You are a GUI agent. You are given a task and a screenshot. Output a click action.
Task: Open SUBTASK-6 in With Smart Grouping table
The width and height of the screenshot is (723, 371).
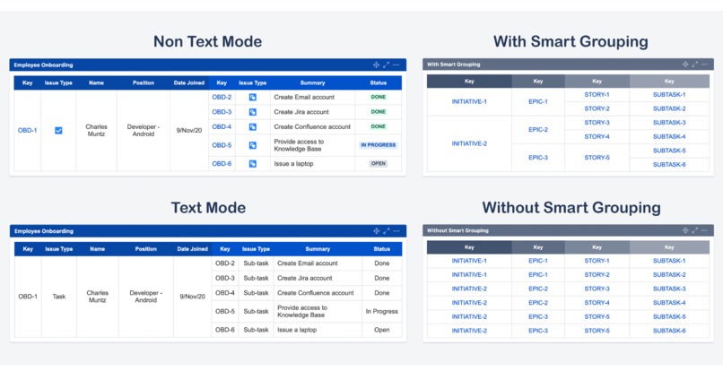669,165
